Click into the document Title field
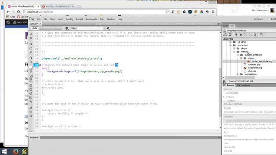Screen dimensions: 276x155 (x=90, y=28)
